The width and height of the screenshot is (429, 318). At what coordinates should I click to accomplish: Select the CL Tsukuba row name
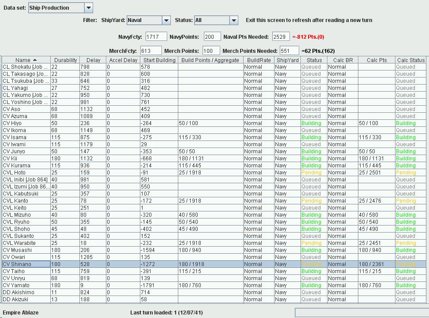click(x=26, y=81)
